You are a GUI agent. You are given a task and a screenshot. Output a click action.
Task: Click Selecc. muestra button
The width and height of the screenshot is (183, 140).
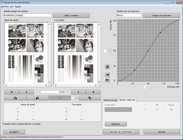click(71, 15)
